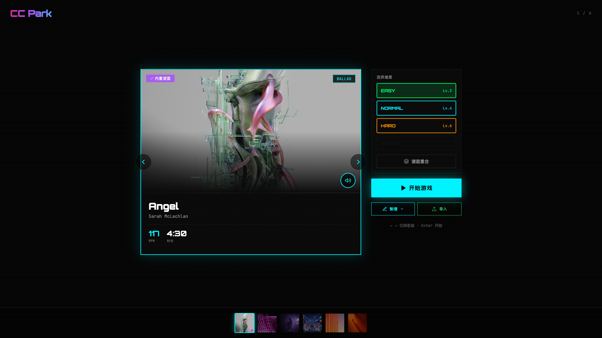Go to next song with right arrow
This screenshot has width=602, height=338.
tap(358, 162)
